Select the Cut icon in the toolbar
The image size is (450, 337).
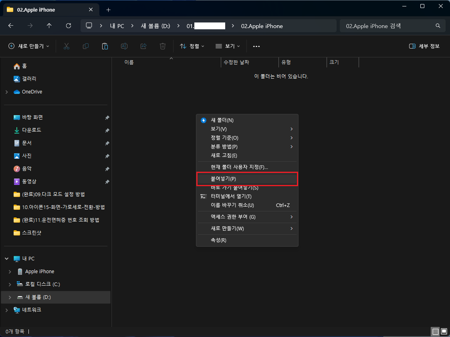click(67, 46)
